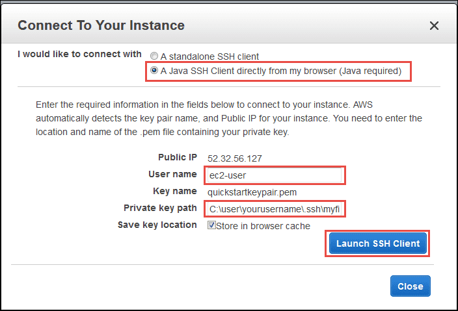The width and height of the screenshot is (458, 311).
Task: Click the bold 'Key name' label
Action: (x=174, y=191)
